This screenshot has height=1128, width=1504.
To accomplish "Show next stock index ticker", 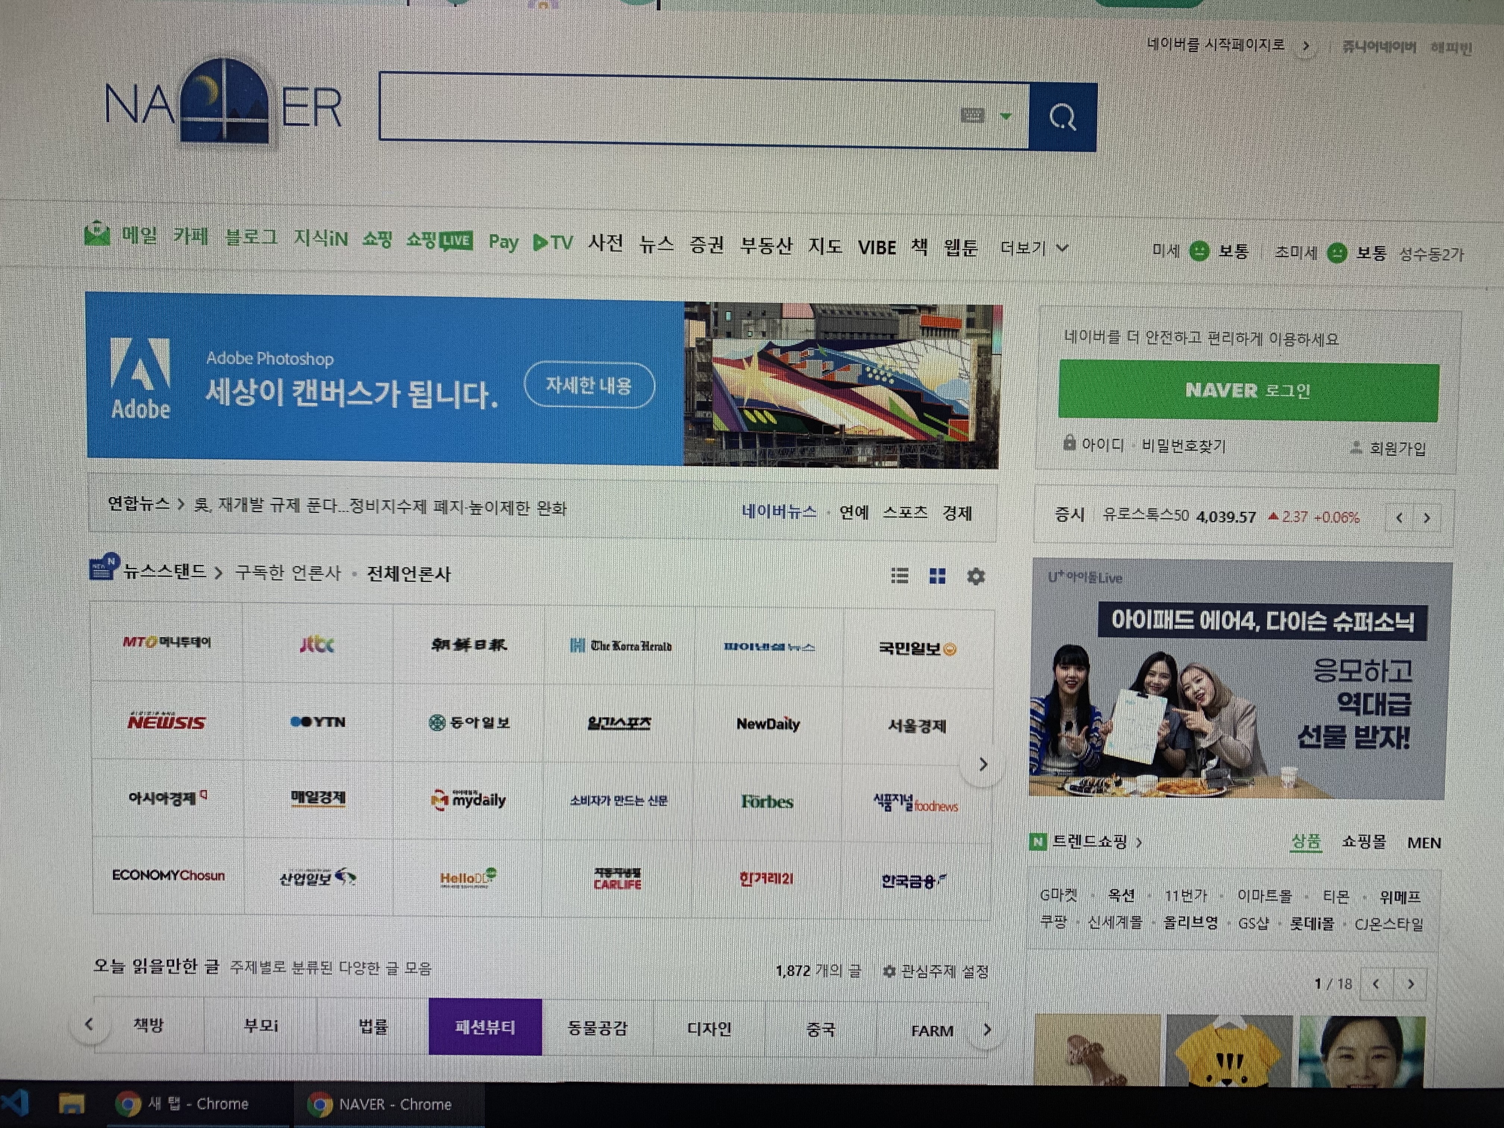I will pos(1426,518).
